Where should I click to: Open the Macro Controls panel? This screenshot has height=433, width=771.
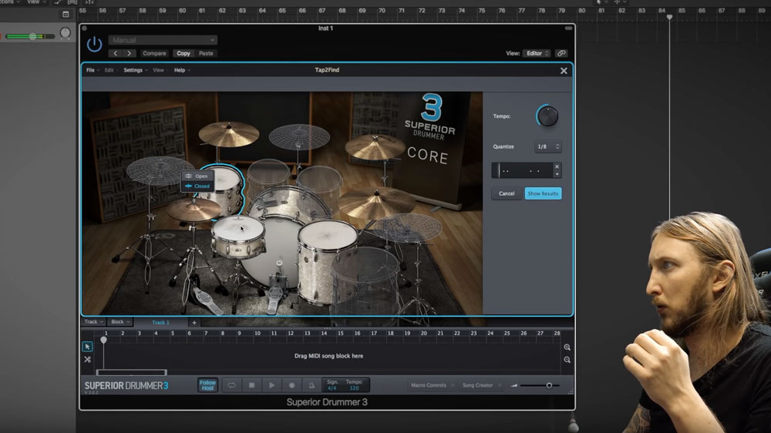(x=433, y=385)
